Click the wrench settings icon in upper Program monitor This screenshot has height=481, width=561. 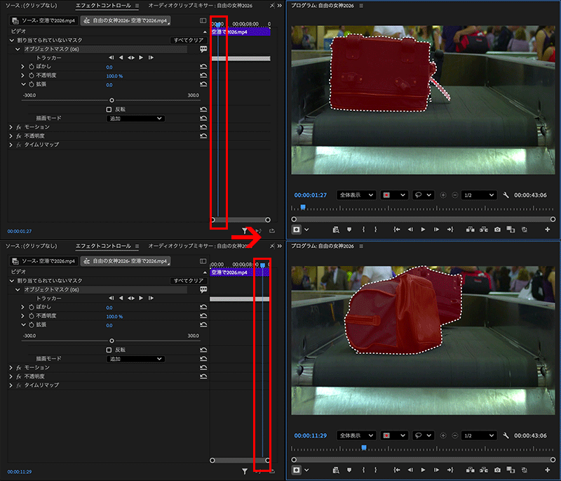tap(505, 195)
